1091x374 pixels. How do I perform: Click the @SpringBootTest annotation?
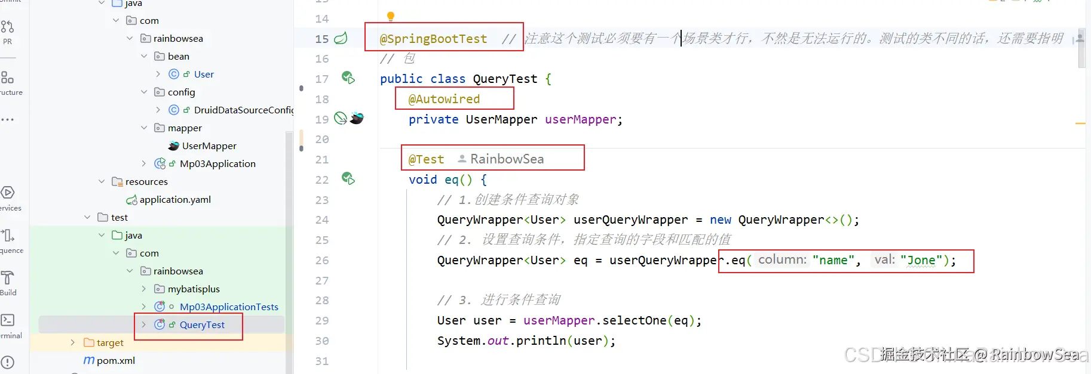(x=434, y=39)
